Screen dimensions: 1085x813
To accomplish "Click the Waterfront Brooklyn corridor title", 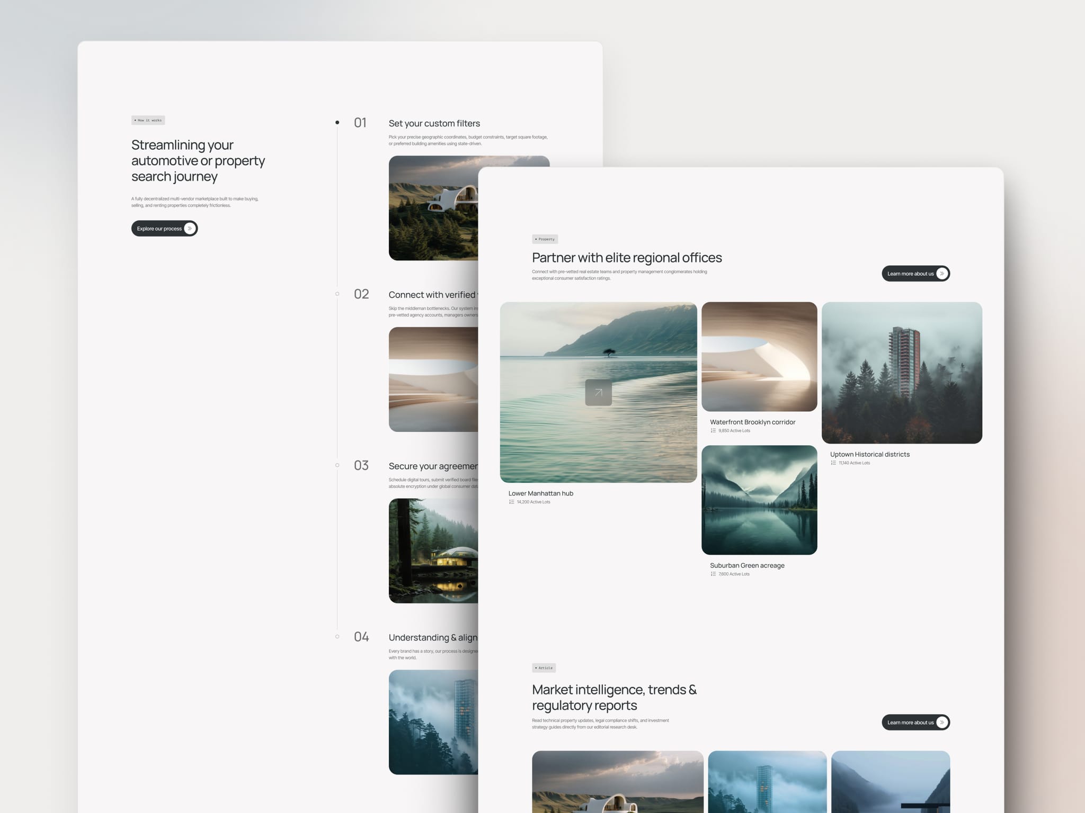I will click(x=753, y=422).
